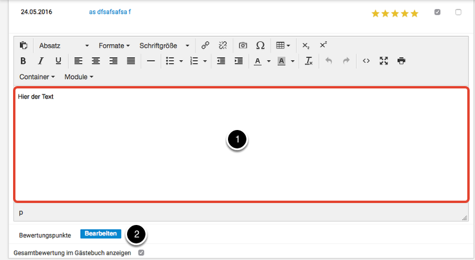Viewport: 475px width, 260px height.
Task: Toggle italic text formatting
Action: point(41,61)
